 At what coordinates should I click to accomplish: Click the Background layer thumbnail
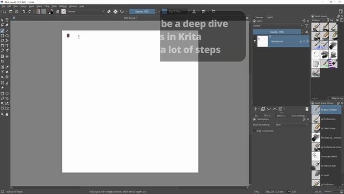pos(262,41)
